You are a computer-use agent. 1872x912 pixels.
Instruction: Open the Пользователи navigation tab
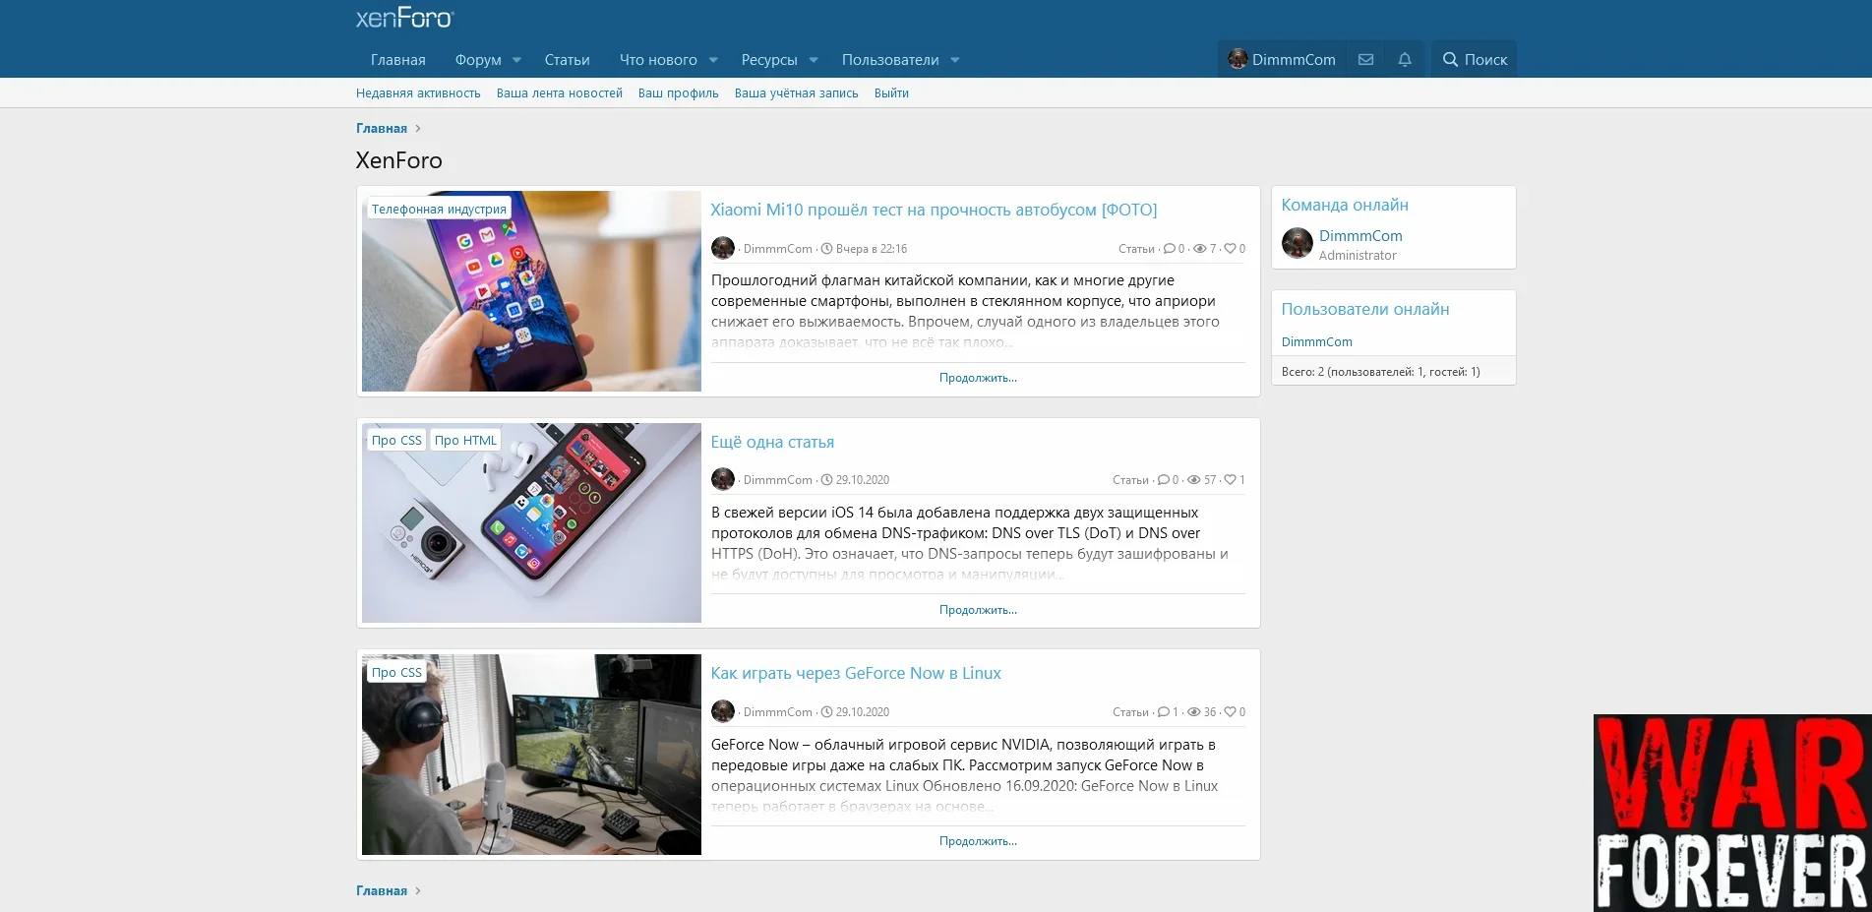(890, 60)
